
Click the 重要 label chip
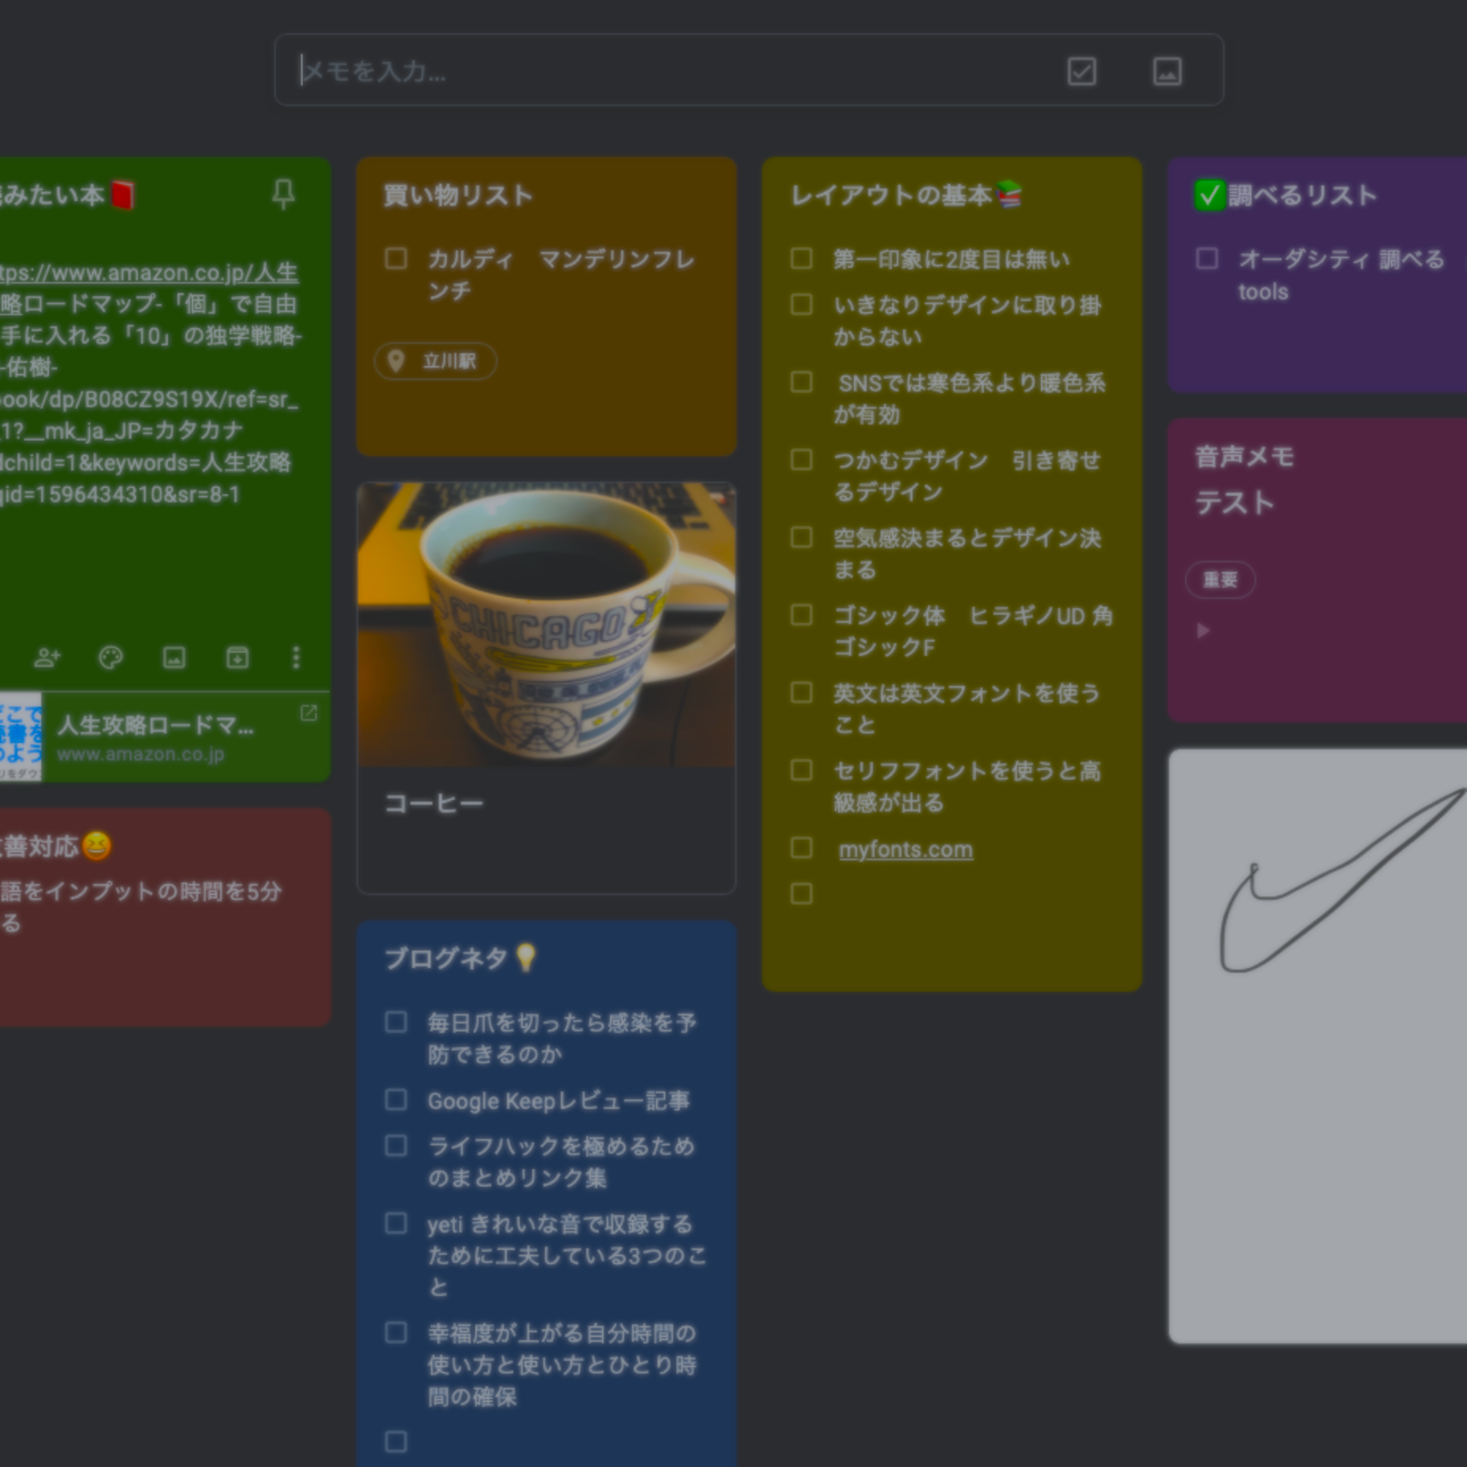pyautogui.click(x=1220, y=580)
